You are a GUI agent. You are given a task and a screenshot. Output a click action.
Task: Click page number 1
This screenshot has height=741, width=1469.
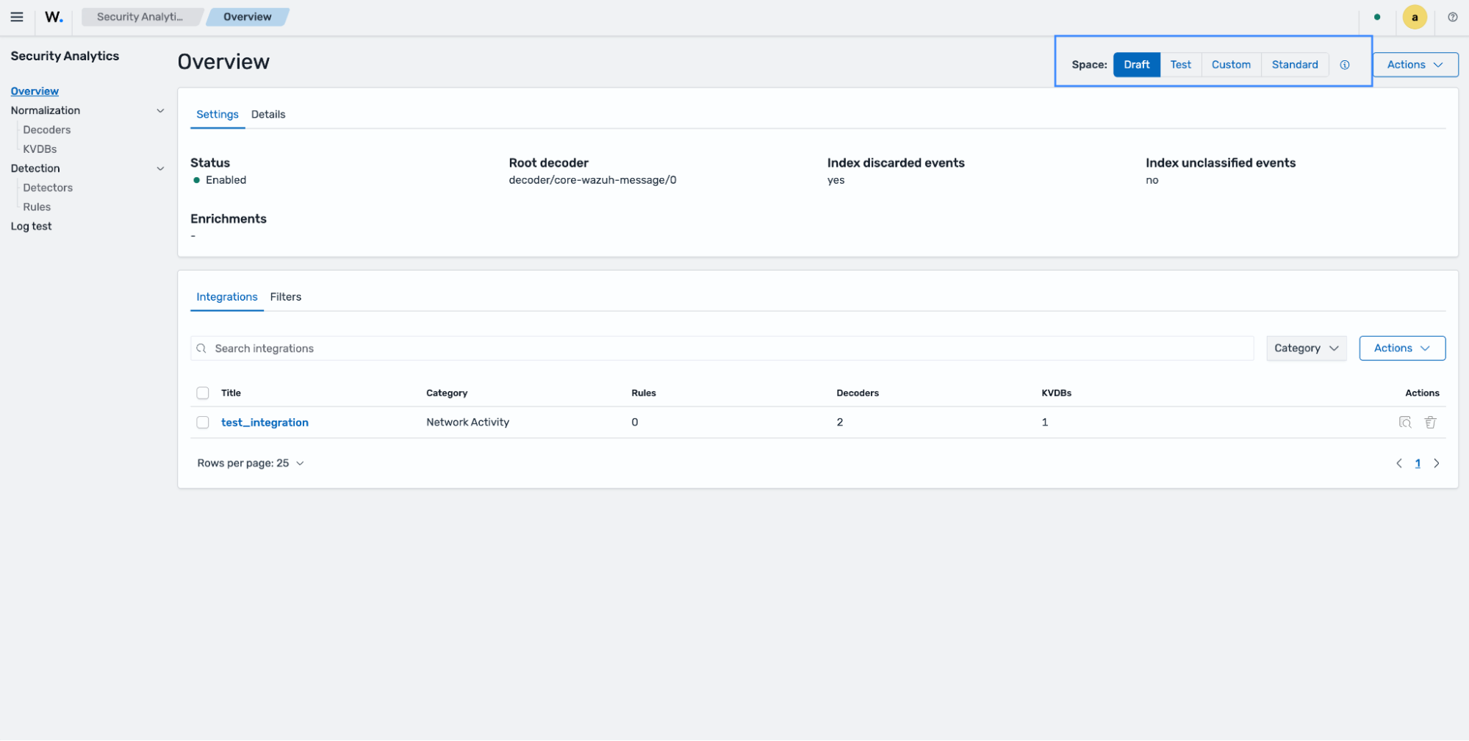point(1417,463)
